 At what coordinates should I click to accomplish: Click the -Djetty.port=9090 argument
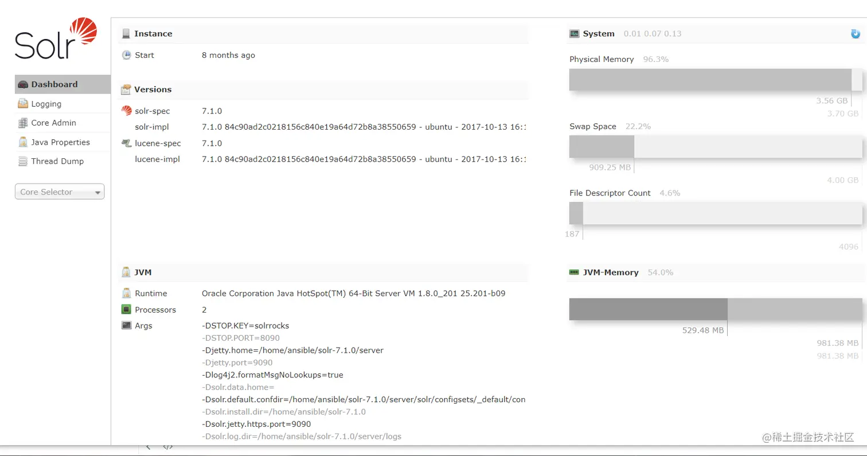237,363
